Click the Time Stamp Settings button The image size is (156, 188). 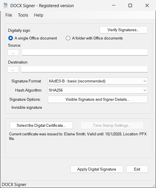[112, 125]
